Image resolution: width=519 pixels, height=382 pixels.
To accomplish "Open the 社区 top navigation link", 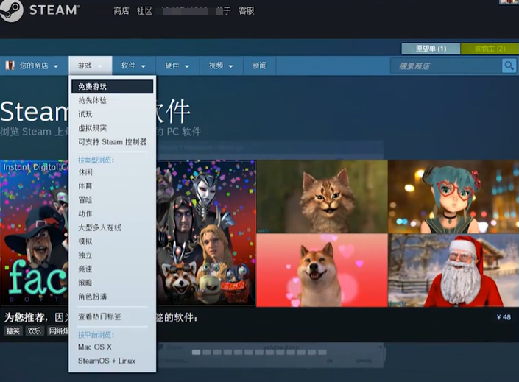I will point(144,11).
